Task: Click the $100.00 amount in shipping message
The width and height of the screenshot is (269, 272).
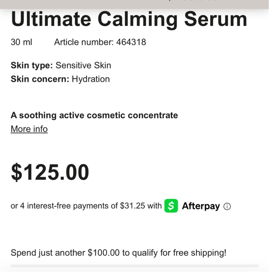Action: click(104, 253)
